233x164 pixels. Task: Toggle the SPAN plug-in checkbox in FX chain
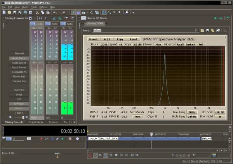point(86,23)
